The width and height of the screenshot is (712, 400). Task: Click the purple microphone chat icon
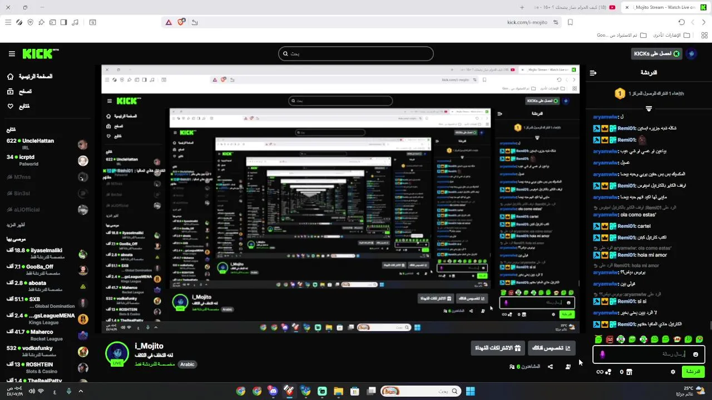coord(602,354)
